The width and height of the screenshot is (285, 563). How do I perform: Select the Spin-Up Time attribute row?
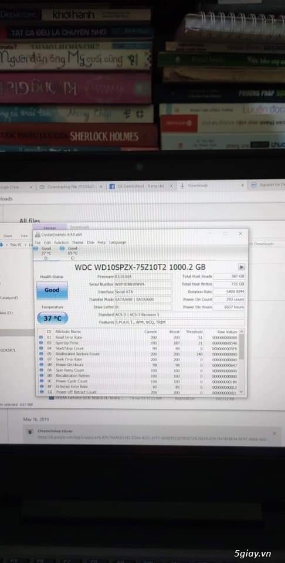point(138,343)
